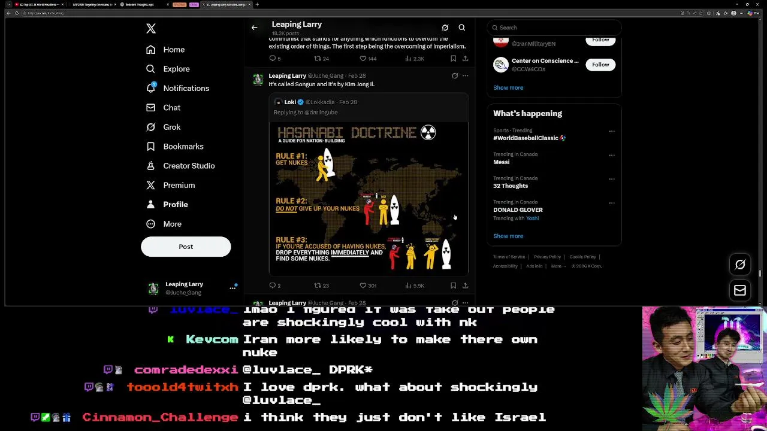Share the post with 301 likes
This screenshot has height=431, width=767.
click(x=465, y=286)
